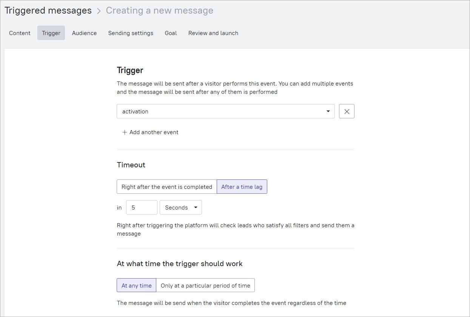Select At any time for the trigger schedule
This screenshot has width=470, height=317.
(136, 285)
